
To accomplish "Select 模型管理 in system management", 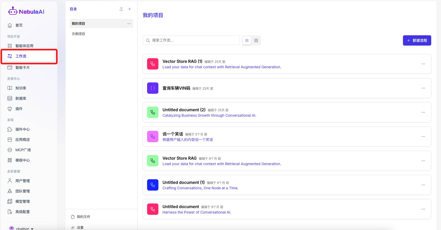I will click(x=22, y=201).
